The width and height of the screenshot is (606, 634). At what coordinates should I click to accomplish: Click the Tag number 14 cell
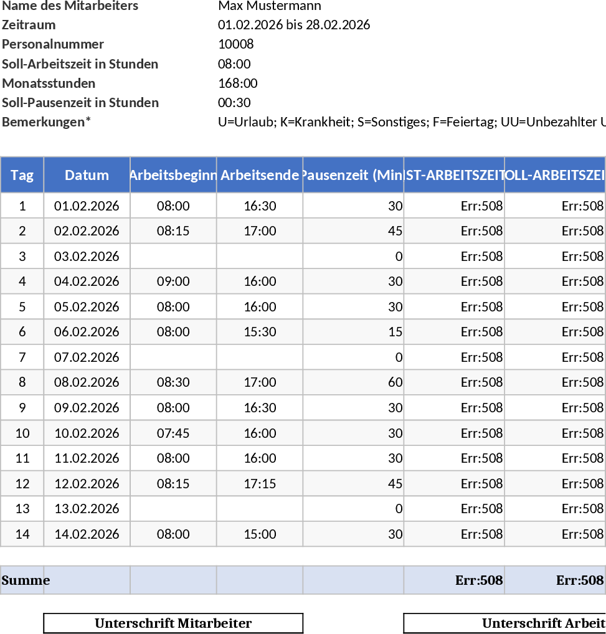click(x=22, y=534)
